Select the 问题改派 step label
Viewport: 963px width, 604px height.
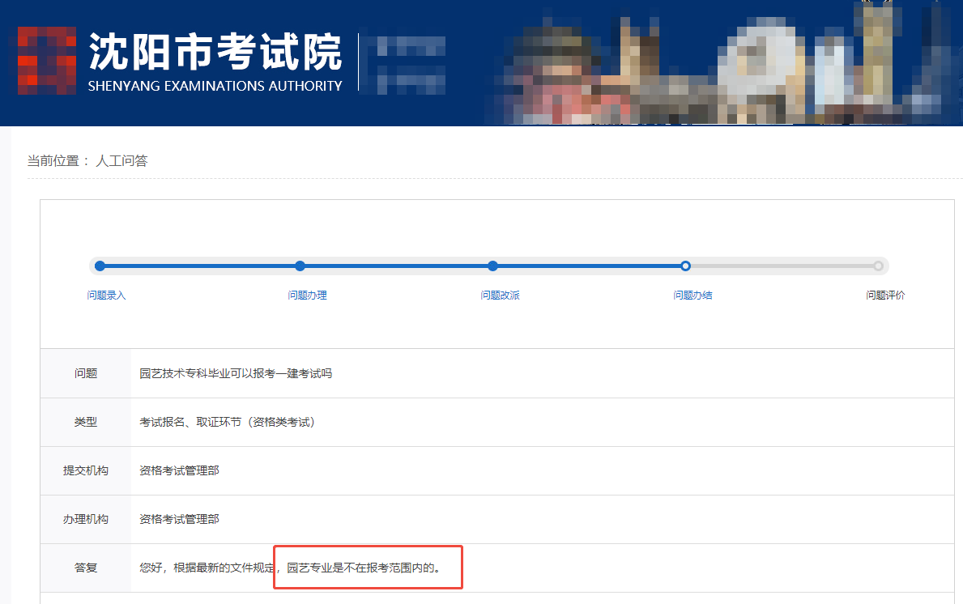[500, 296]
